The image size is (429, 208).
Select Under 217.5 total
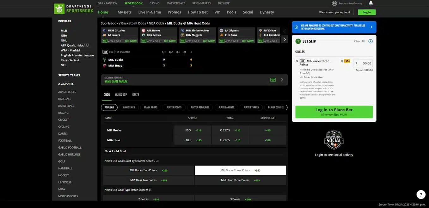pos(230,140)
